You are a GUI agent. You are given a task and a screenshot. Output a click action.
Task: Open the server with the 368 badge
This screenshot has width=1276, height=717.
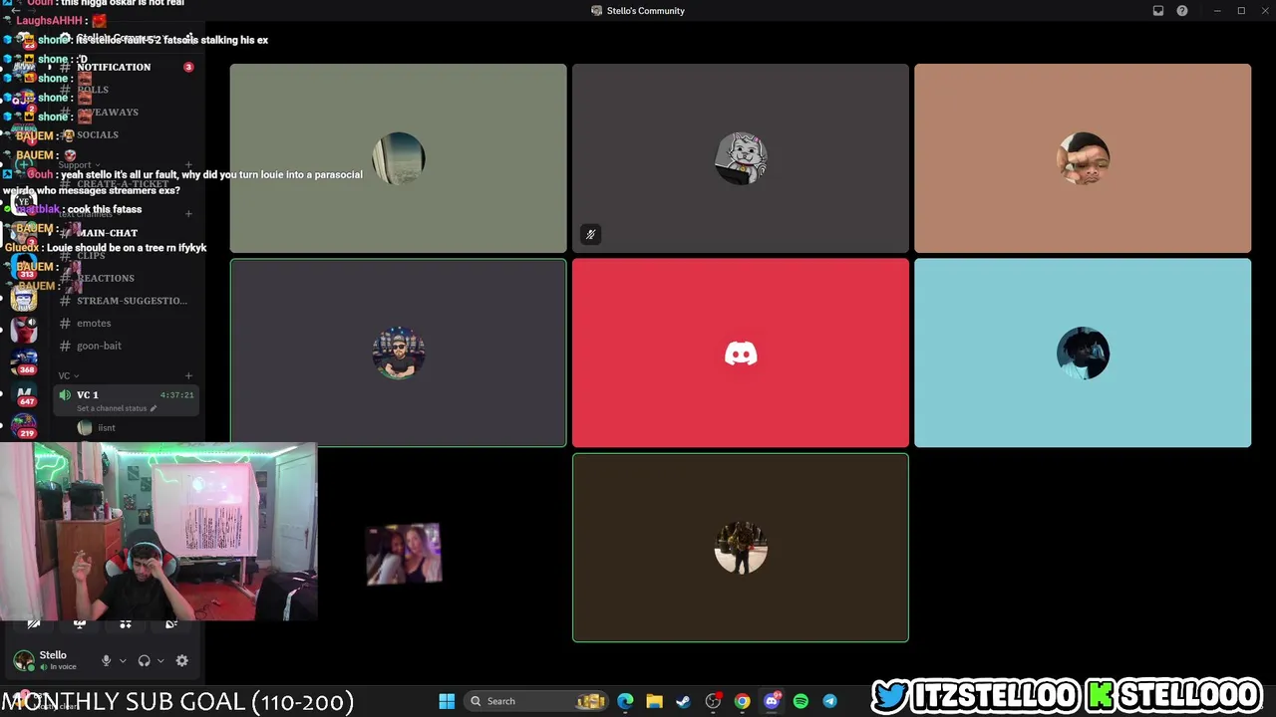click(25, 360)
